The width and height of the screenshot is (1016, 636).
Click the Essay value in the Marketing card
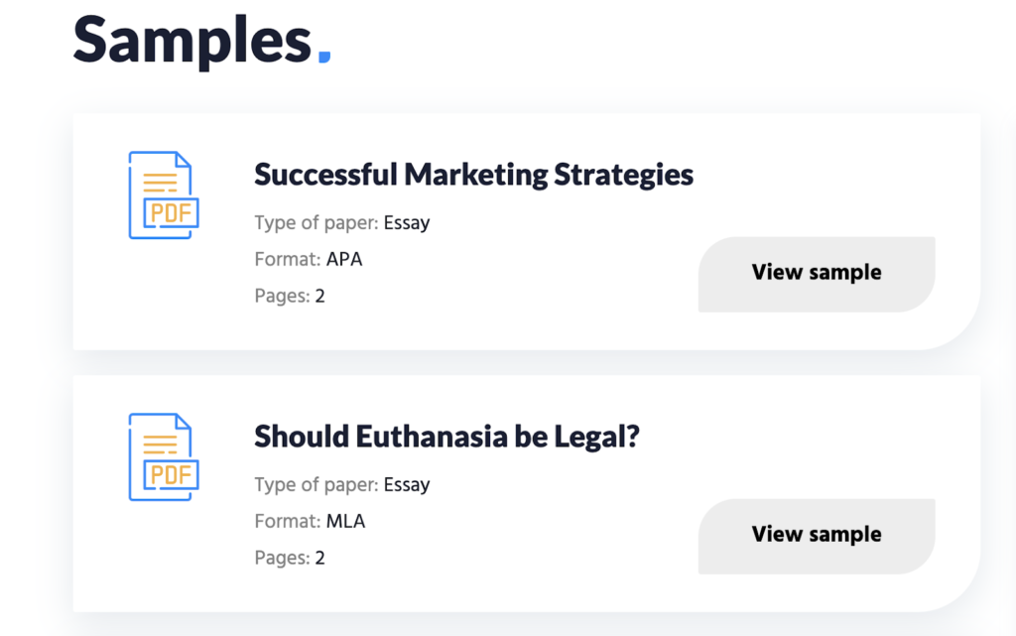tap(406, 223)
